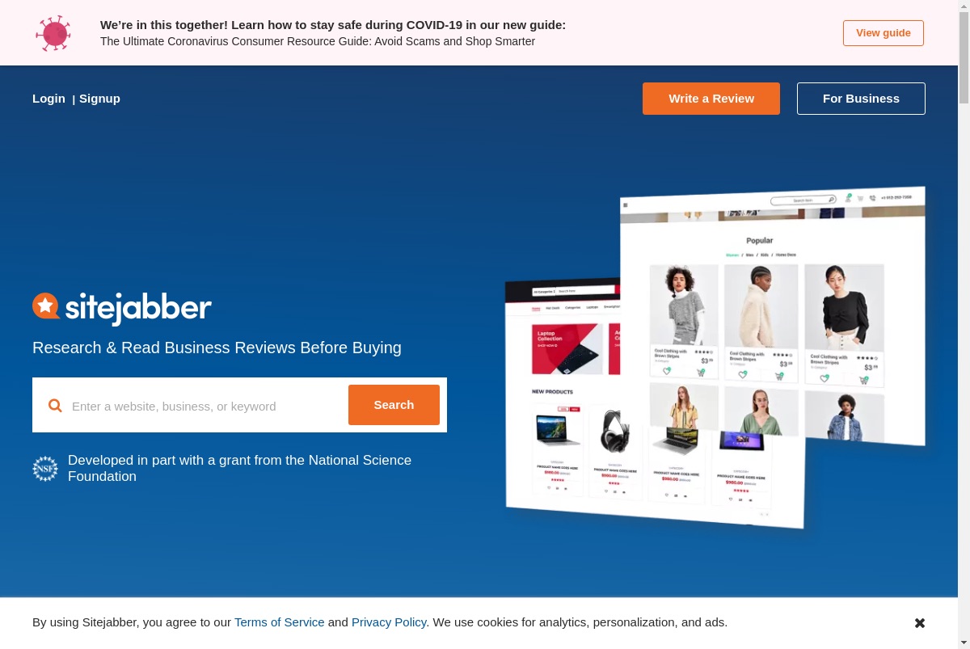Click the National Science Foundation grant text
970x649 pixels.
(239, 468)
